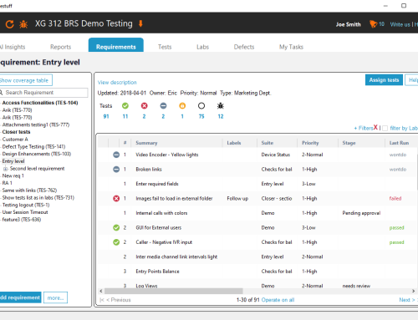Open the + Filters link
The image size is (418, 320).
(x=364, y=128)
